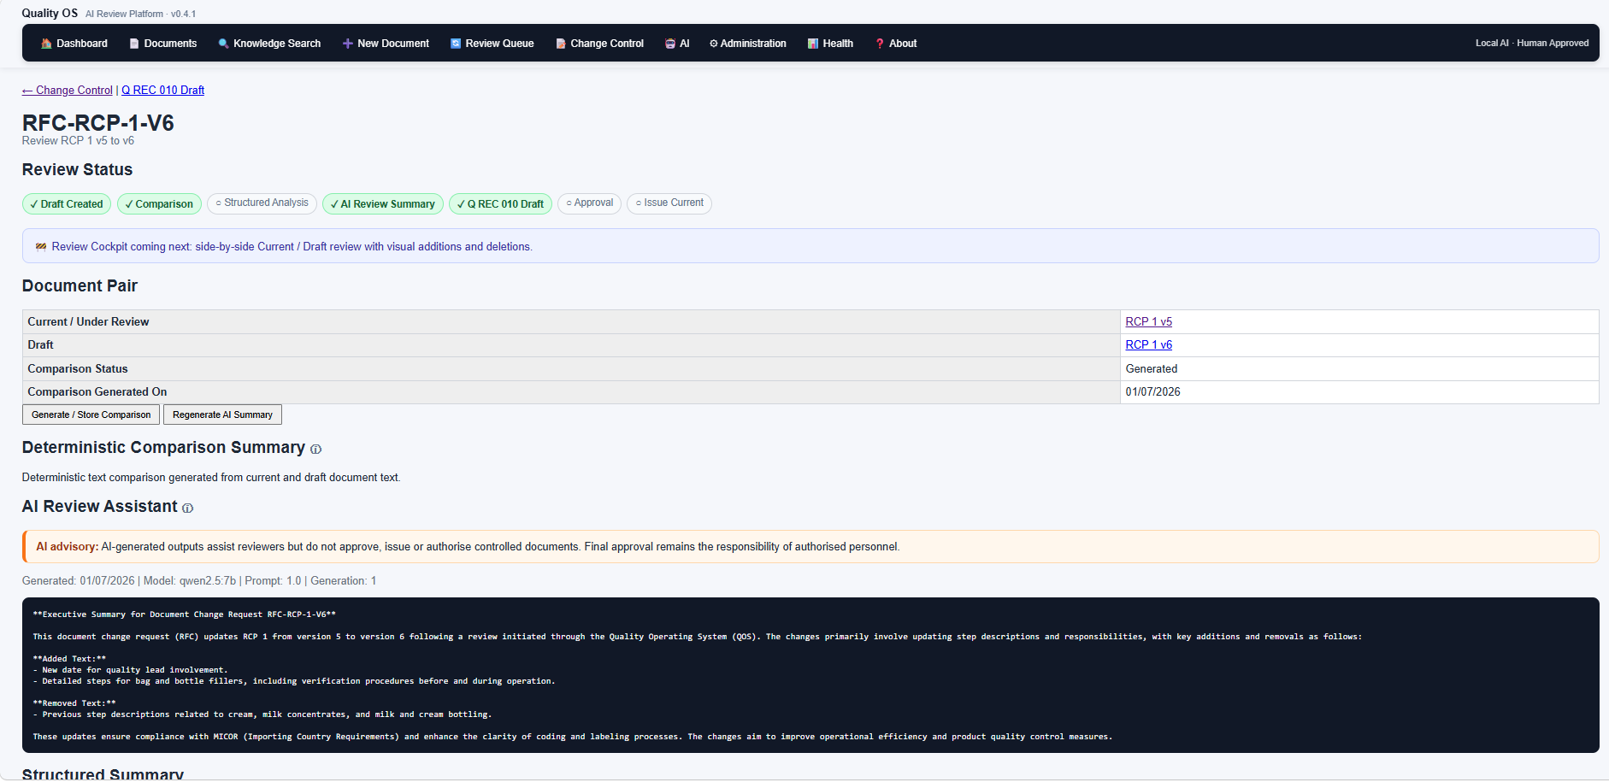Select the Issue Current status chip

point(669,203)
